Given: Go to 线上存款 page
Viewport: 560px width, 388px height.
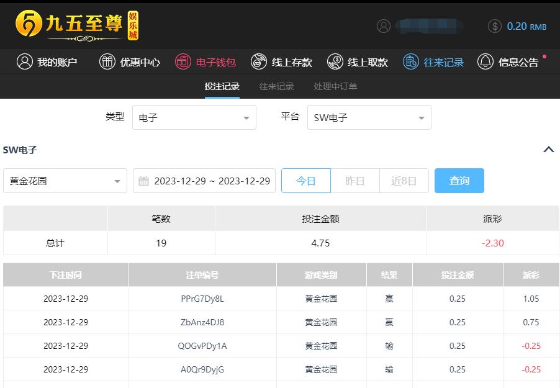Looking at the screenshot, I should coord(281,62).
